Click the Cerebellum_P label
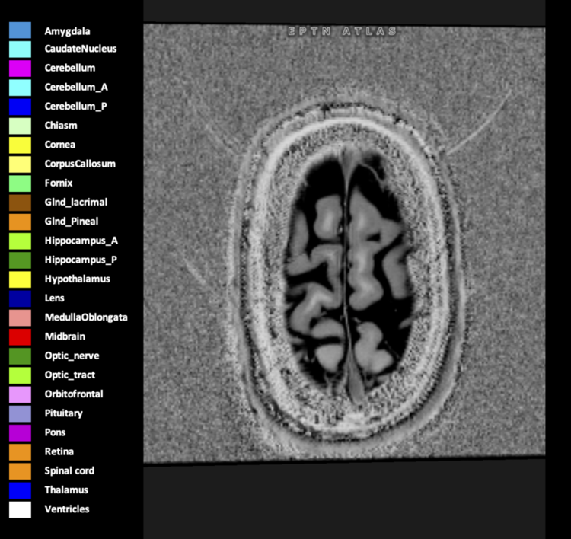 [x=75, y=106]
